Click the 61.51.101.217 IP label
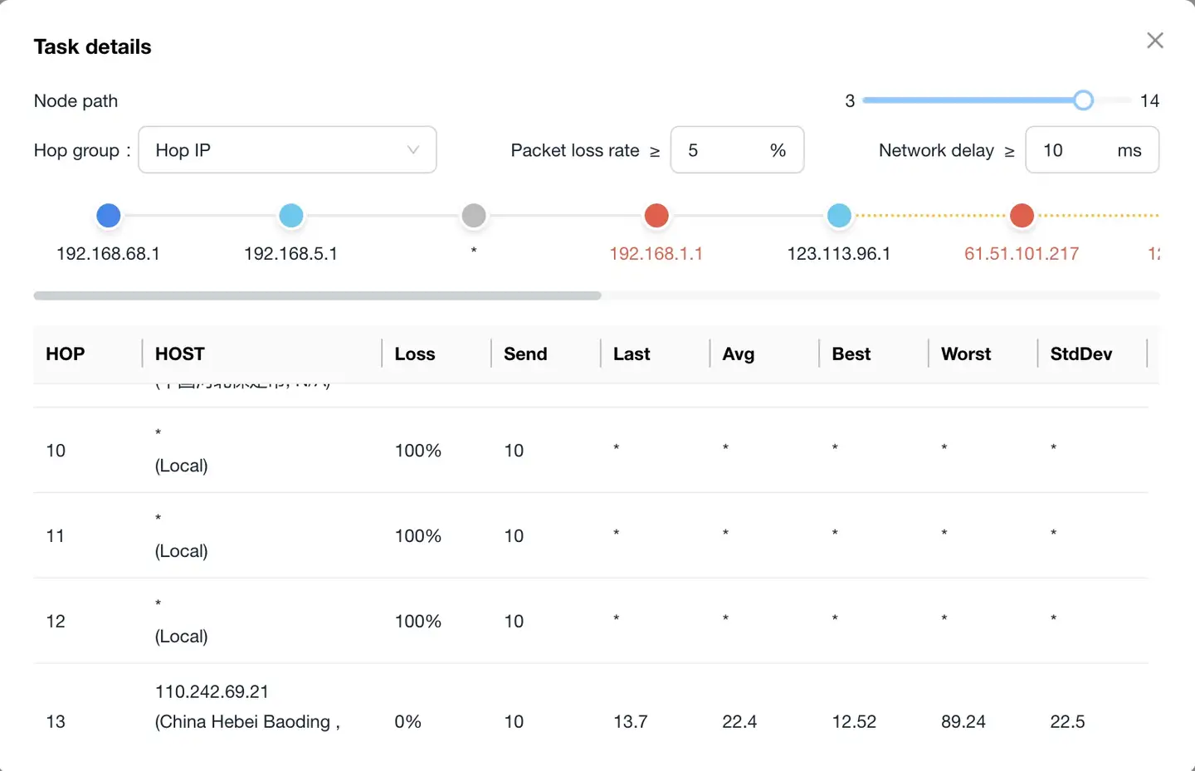Viewport: 1195px width, 771px height. [1021, 254]
